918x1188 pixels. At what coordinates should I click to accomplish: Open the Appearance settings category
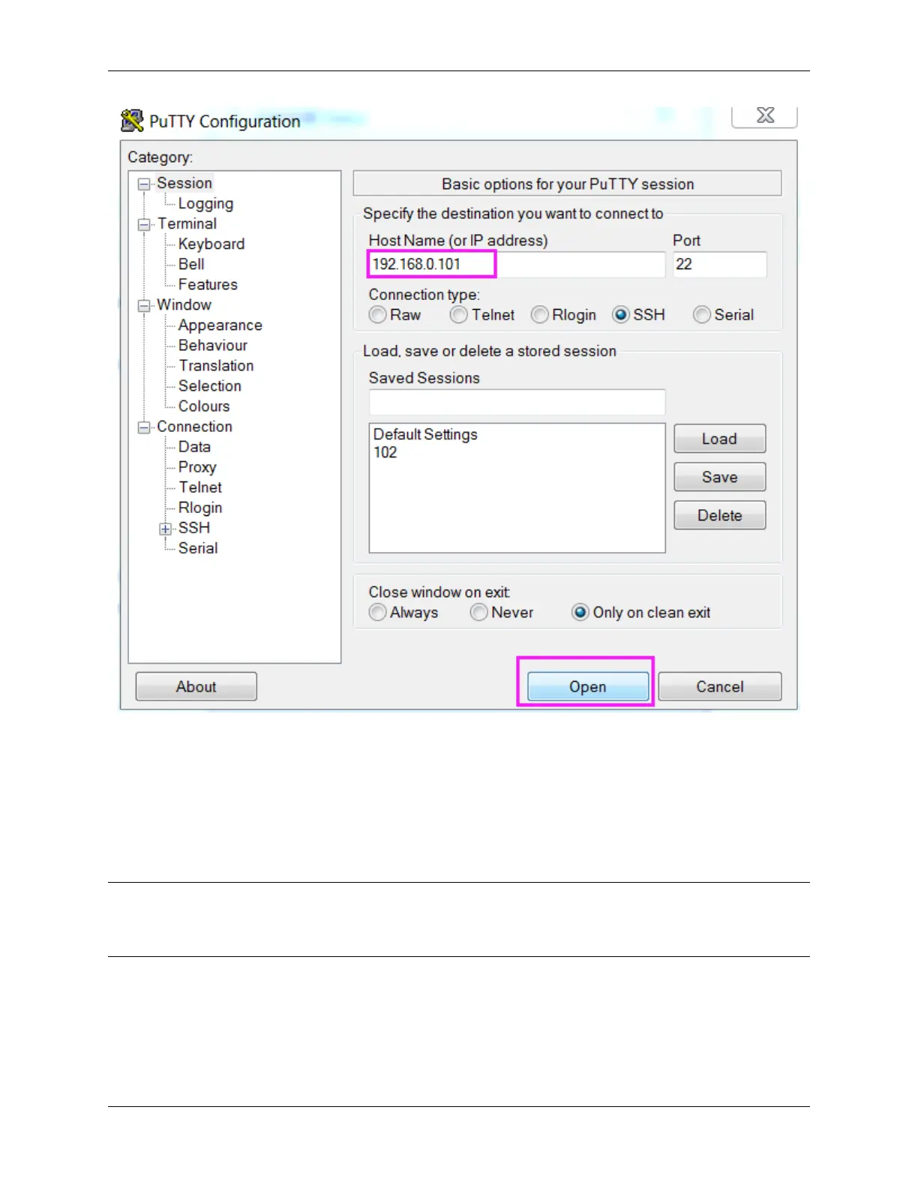coord(220,325)
